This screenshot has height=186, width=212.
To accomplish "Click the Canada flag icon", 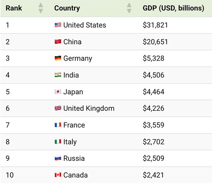I will [58, 175].
